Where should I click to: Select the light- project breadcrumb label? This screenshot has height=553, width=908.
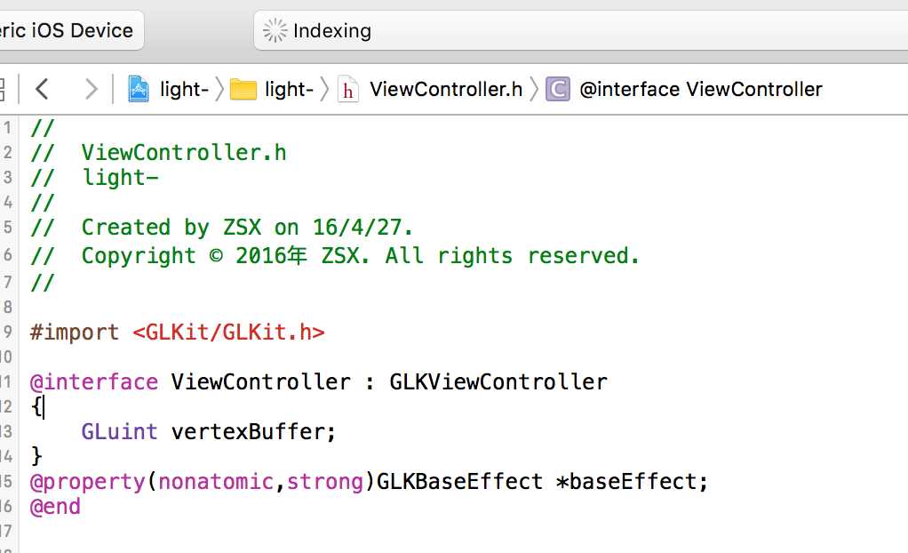(184, 89)
